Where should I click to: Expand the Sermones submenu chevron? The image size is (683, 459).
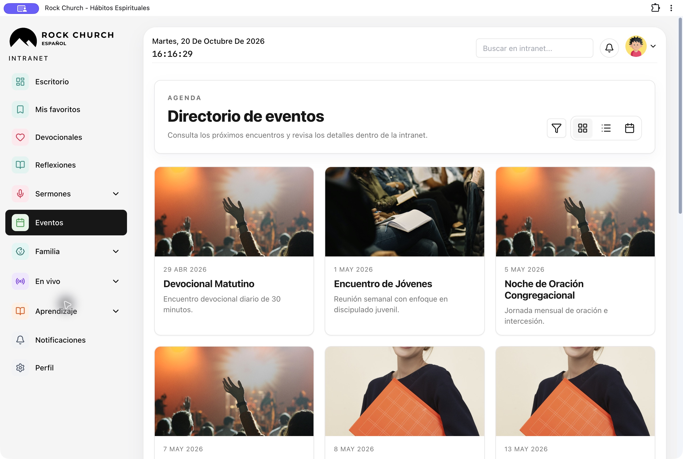[116, 194]
